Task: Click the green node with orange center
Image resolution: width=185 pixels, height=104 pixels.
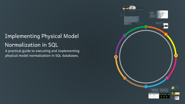Action: click(146, 27)
